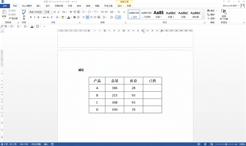Open the Pinyin guide (拼音) tool

click(24, 13)
